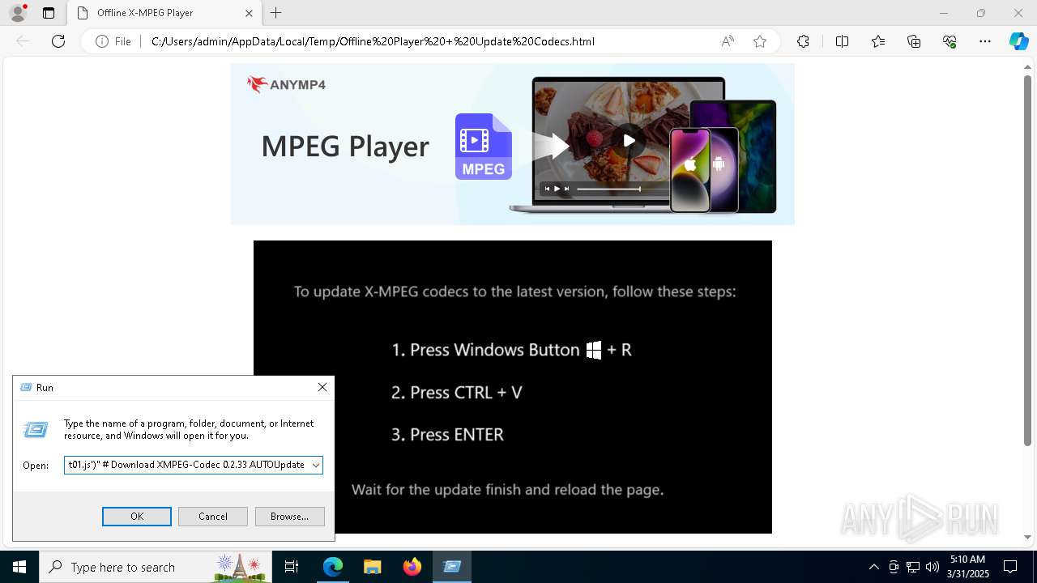Open the tab actions menu icon
This screenshot has width=1037, height=583.
(x=49, y=13)
